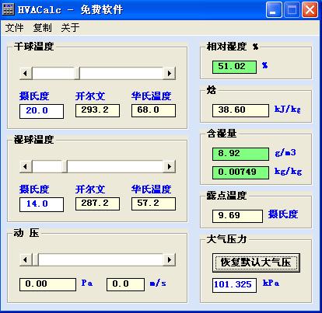Click the 露点温度 field showing 9.69
Image resolution: width=322 pixels, height=313 pixels.
pos(237,216)
